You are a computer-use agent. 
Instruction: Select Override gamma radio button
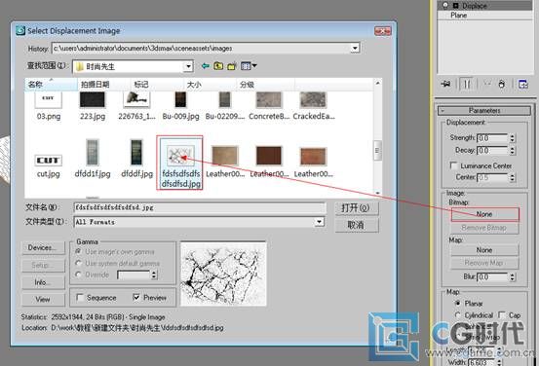point(78,274)
